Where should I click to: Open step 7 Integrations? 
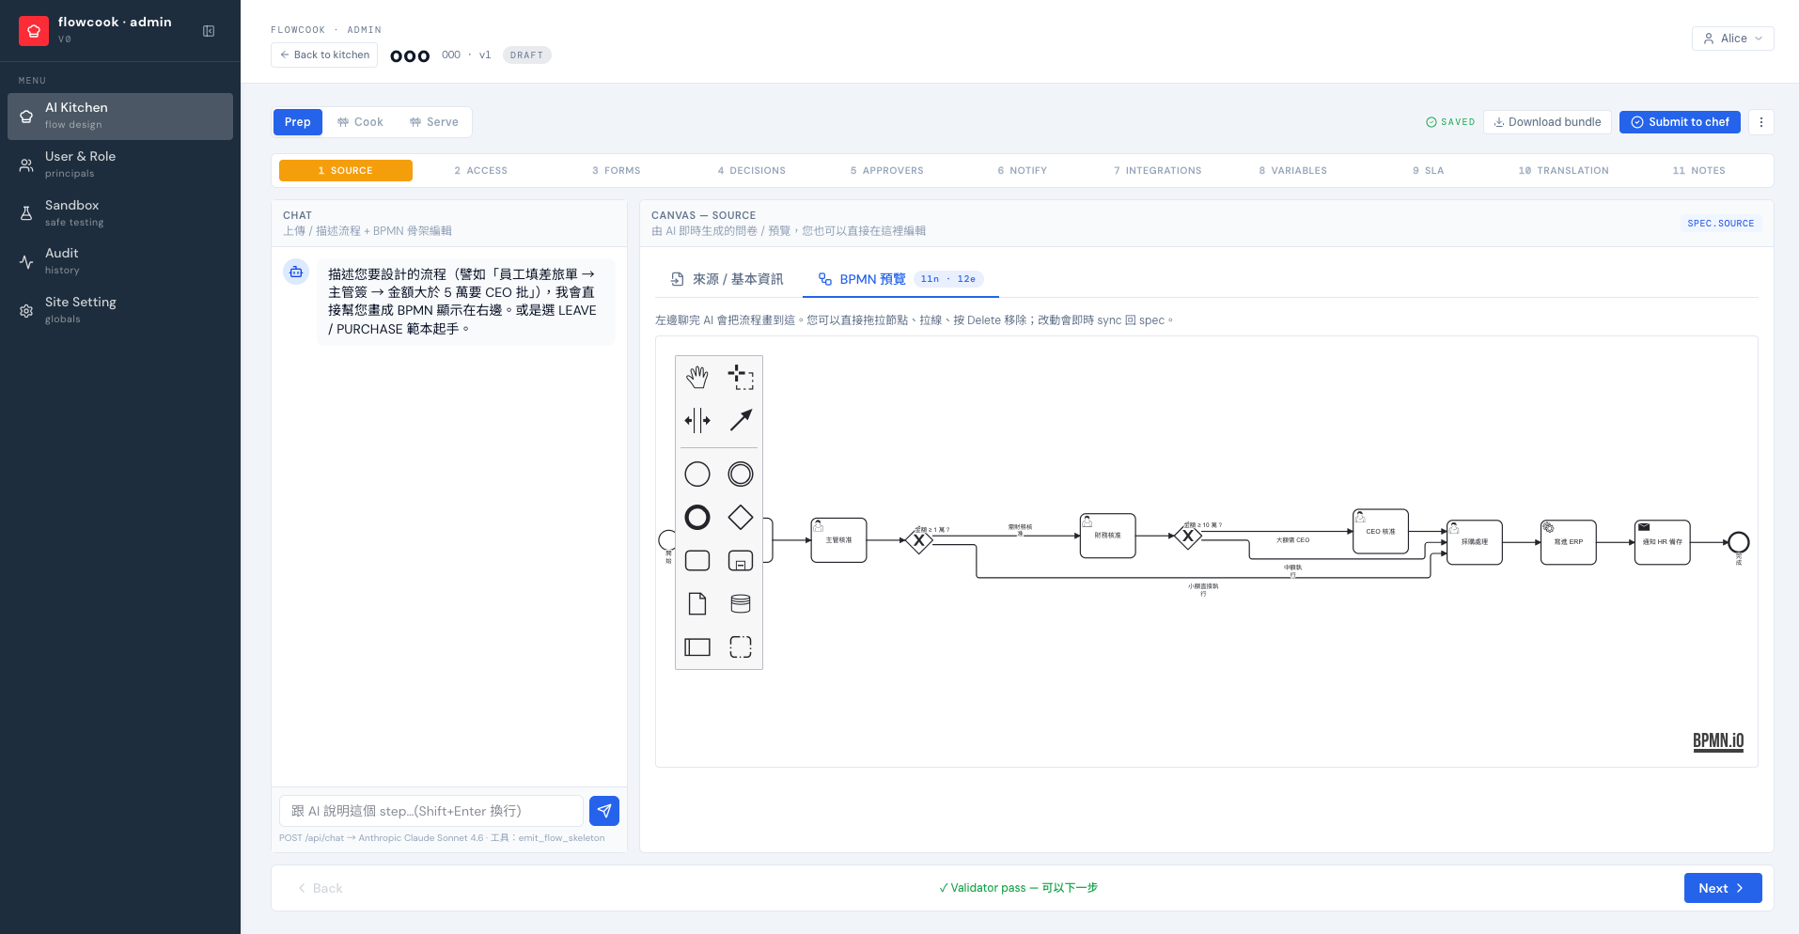[x=1158, y=171]
